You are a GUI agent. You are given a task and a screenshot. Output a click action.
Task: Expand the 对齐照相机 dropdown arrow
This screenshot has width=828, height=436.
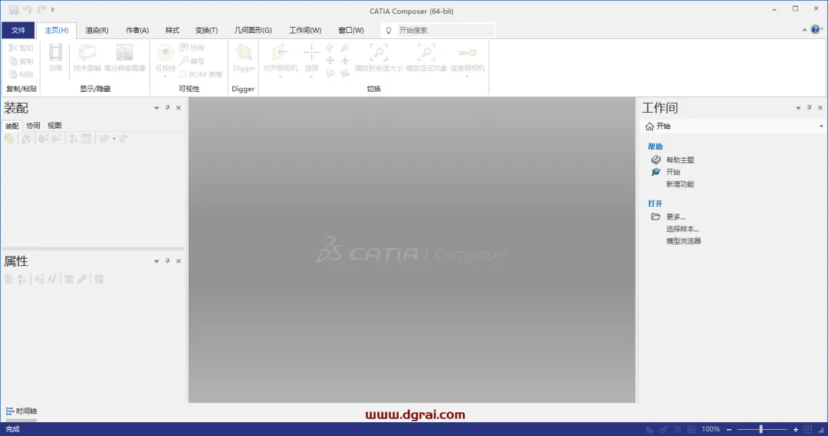click(x=281, y=77)
